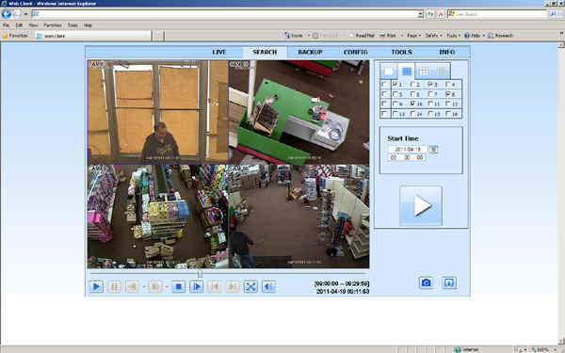Select the single-view layout icon
The height and width of the screenshot is (353, 565).
click(388, 72)
